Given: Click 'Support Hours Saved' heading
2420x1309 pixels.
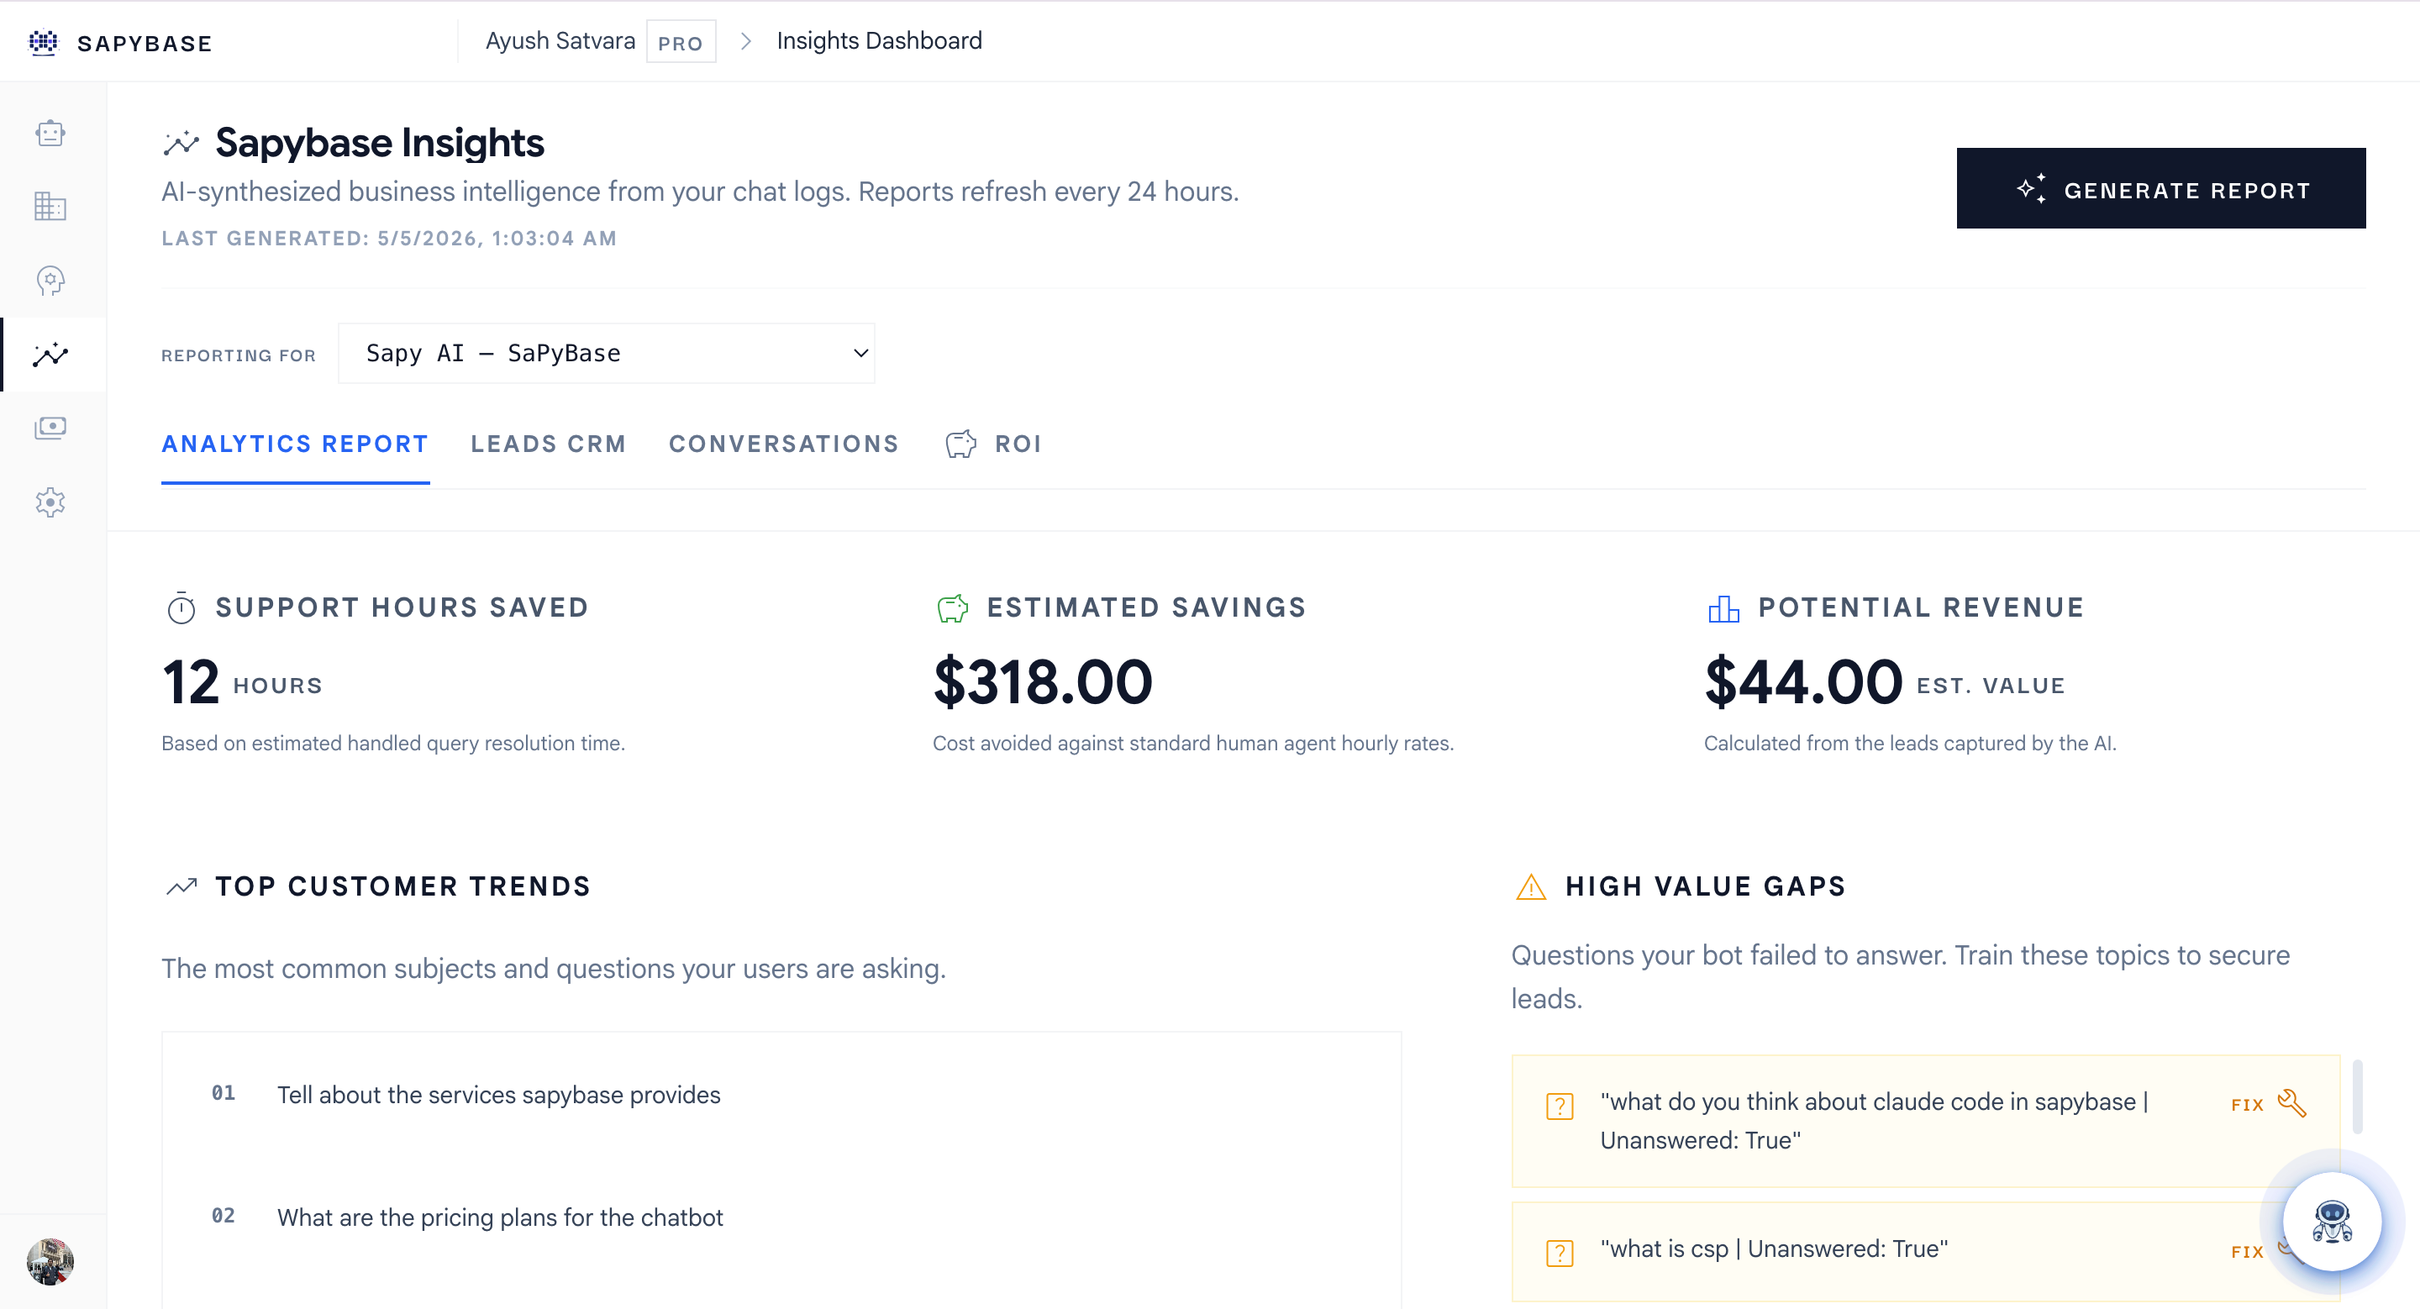Looking at the screenshot, I should click(402, 607).
